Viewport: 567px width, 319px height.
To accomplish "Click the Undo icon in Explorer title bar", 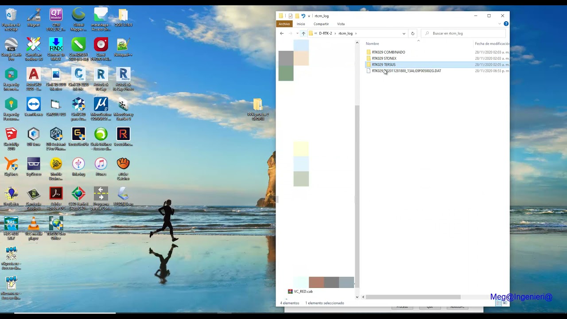I will click(303, 16).
